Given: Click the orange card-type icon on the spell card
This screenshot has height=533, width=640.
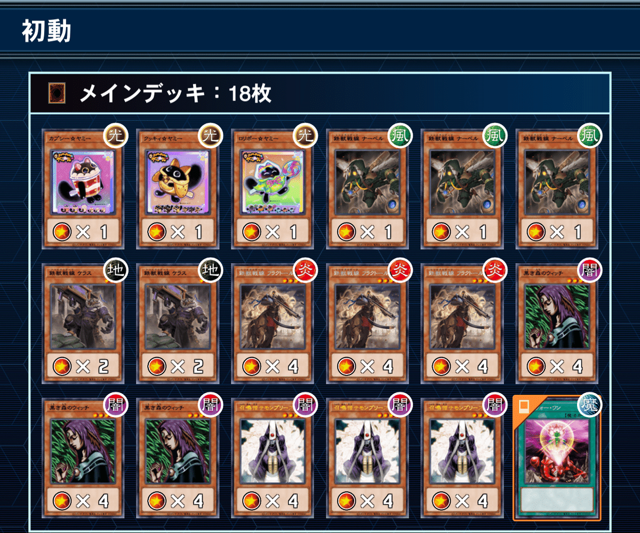Looking at the screenshot, I should [x=524, y=408].
